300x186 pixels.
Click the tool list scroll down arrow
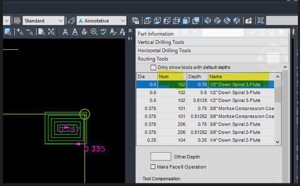[277, 142]
